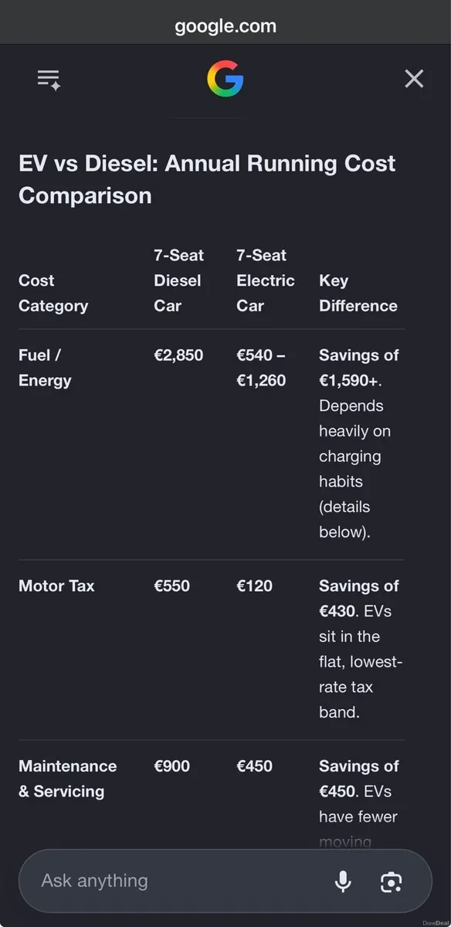Select the Maintenance & Servicing row label
The image size is (451, 927).
point(68,779)
